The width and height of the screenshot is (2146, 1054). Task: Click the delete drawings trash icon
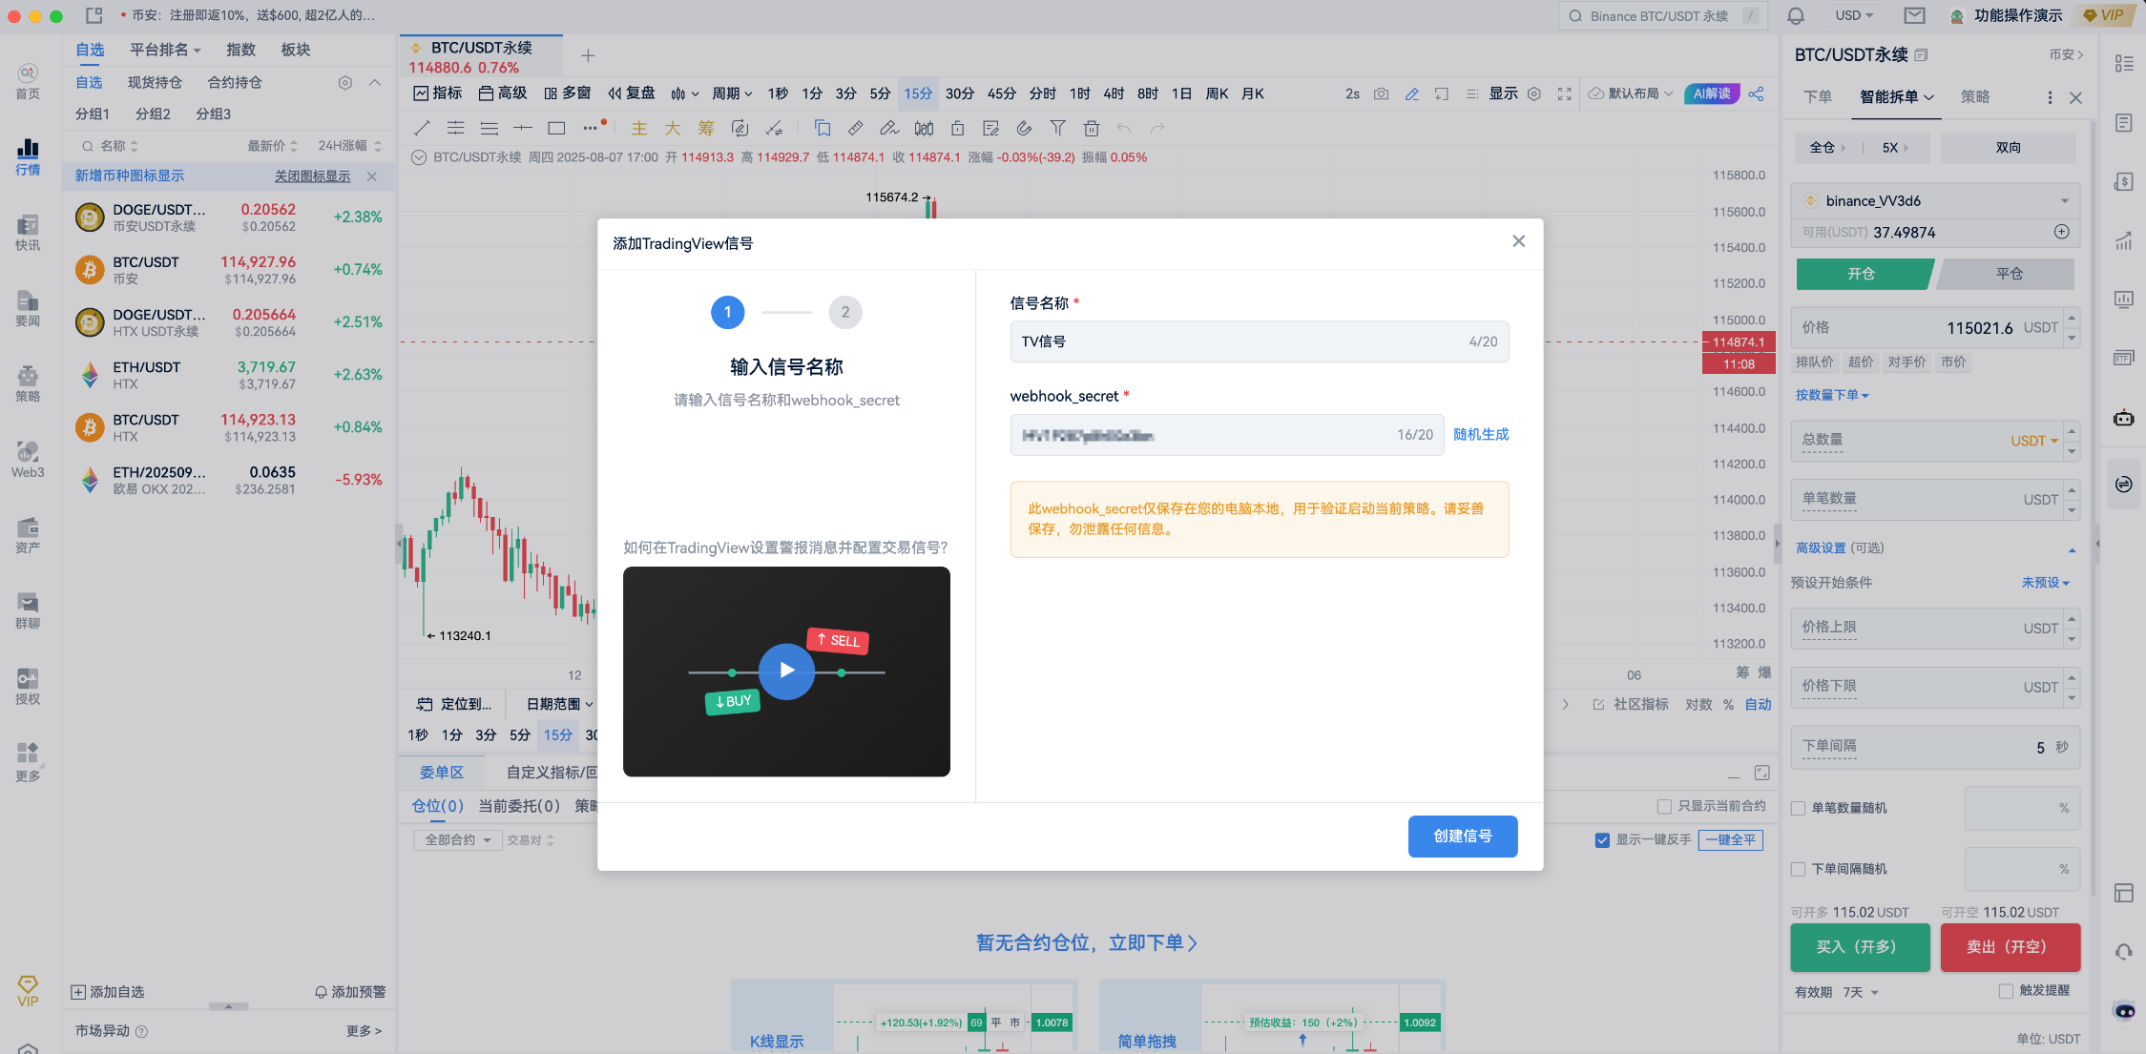1092,128
